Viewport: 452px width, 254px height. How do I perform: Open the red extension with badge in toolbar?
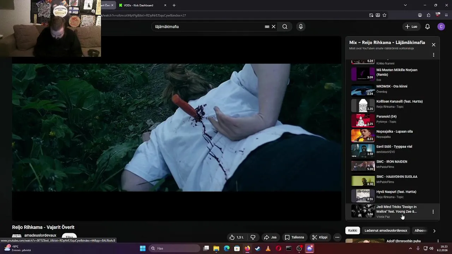[438, 15]
